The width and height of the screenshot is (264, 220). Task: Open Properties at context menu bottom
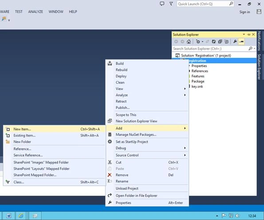(x=147, y=203)
